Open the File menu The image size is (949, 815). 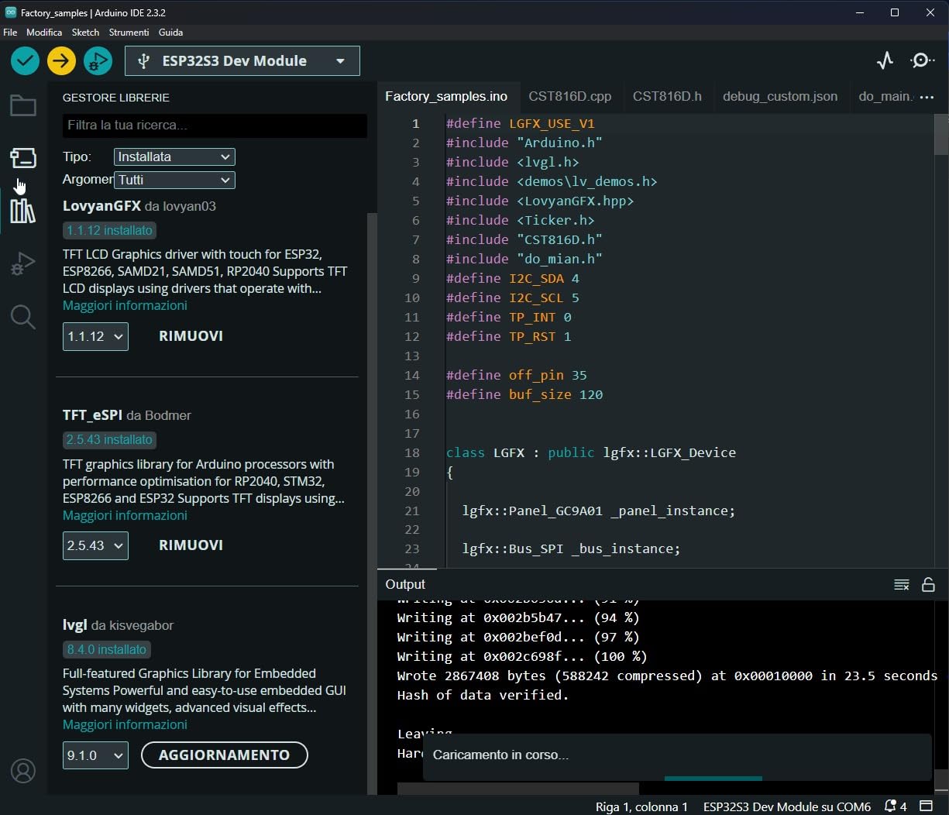point(10,33)
